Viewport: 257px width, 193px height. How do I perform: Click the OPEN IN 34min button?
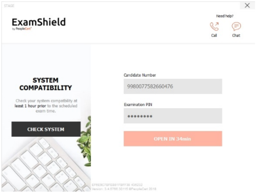[x=173, y=139]
